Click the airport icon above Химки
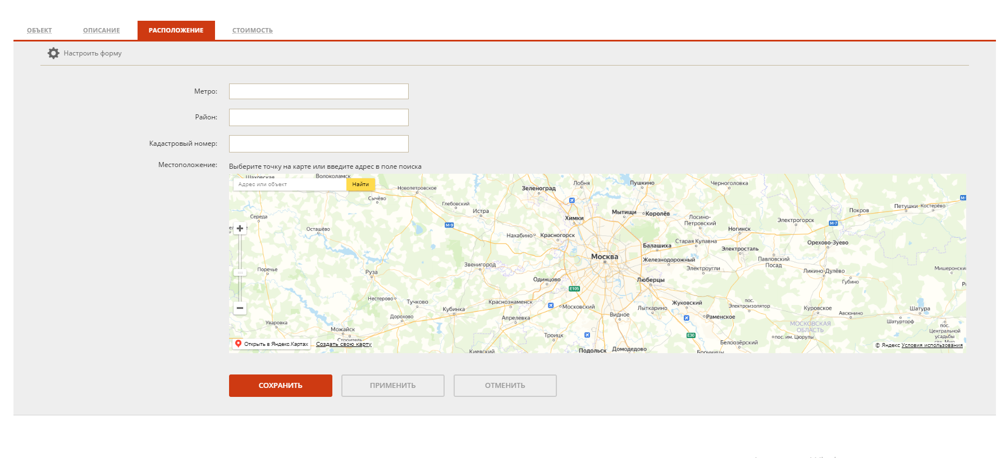 click(x=572, y=200)
